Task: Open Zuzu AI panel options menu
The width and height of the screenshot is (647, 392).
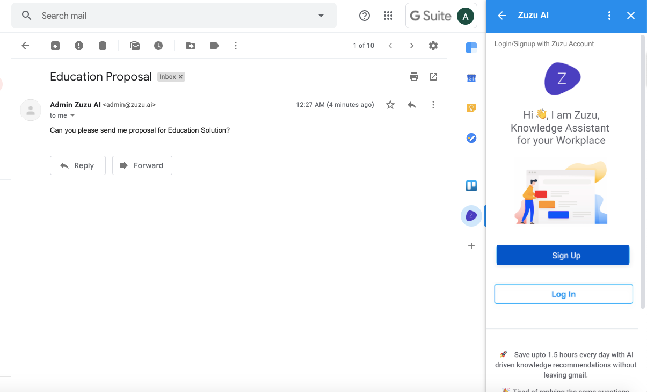Action: 609,16
